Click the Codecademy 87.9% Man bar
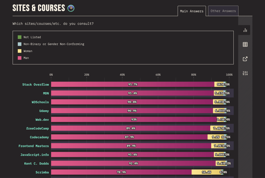The width and height of the screenshot is (265, 178). coord(129,137)
